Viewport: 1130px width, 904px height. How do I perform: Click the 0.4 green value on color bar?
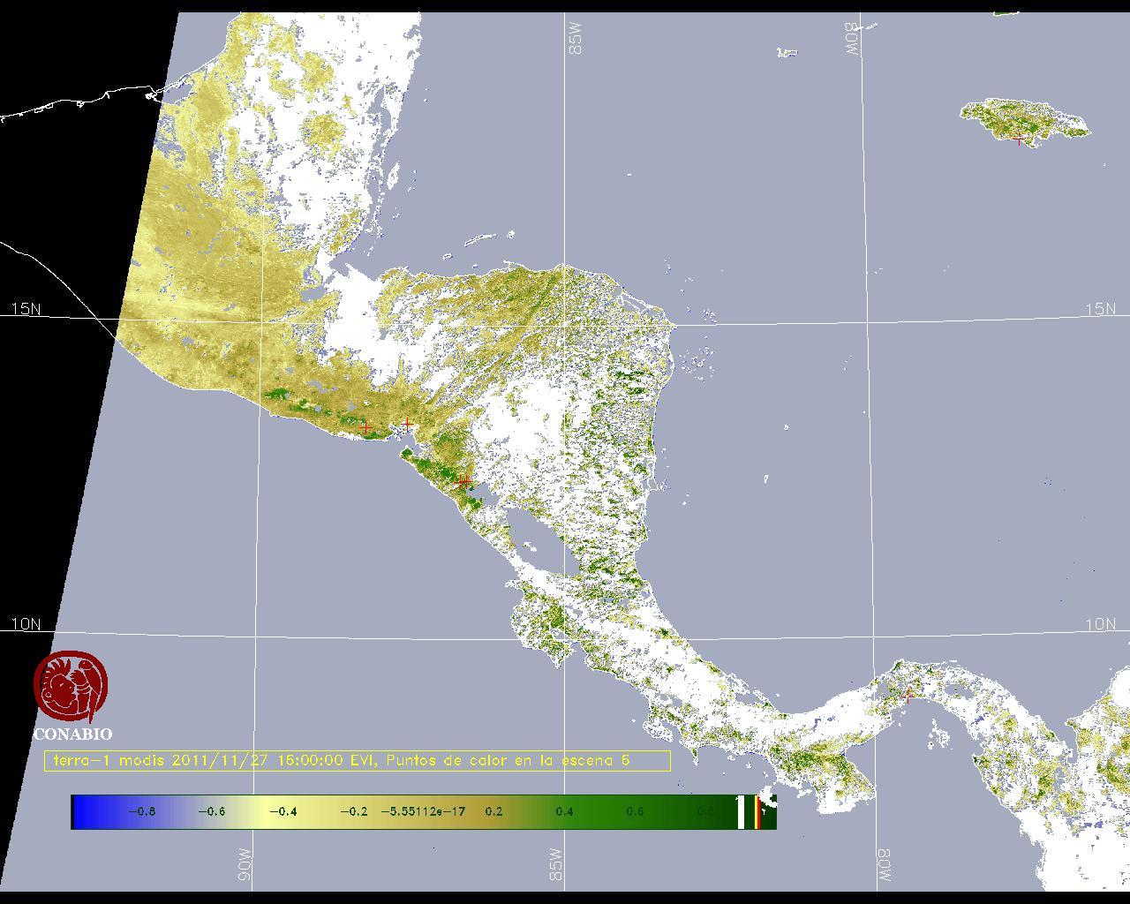(564, 812)
